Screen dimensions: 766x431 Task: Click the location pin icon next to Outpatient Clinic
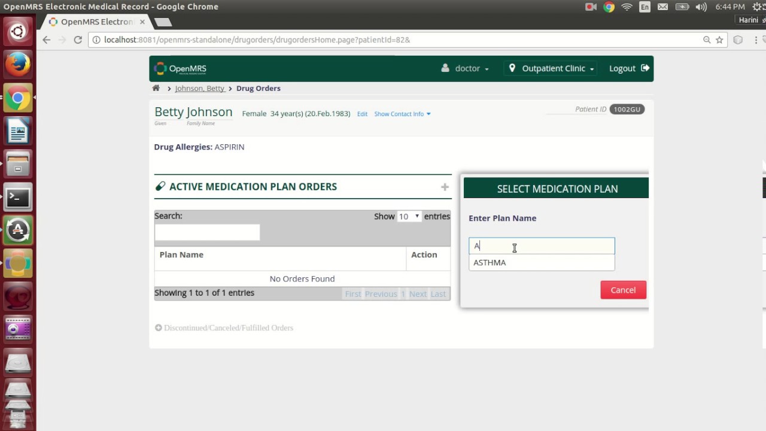(x=512, y=68)
